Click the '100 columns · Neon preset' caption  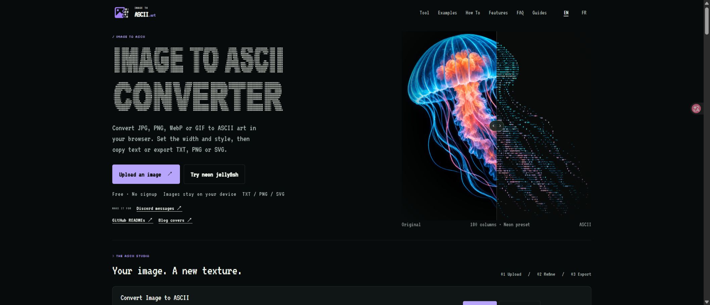500,225
